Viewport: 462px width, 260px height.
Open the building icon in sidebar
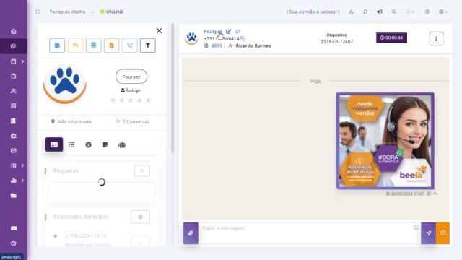click(x=14, y=121)
